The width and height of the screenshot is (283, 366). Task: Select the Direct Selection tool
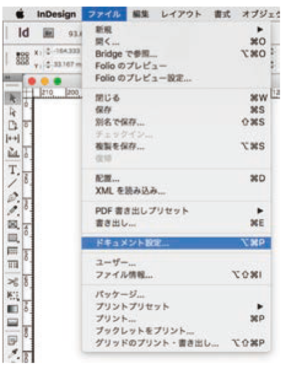point(13,112)
